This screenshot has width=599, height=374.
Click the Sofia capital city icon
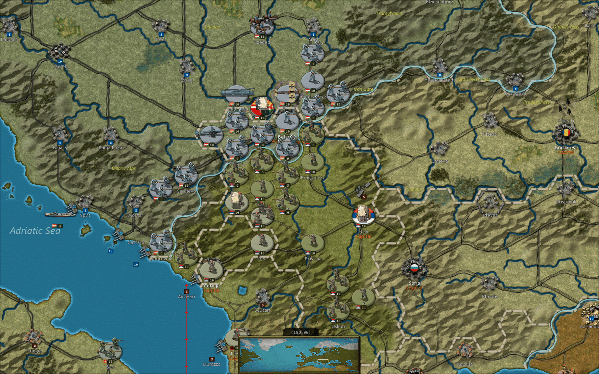pyautogui.click(x=414, y=268)
